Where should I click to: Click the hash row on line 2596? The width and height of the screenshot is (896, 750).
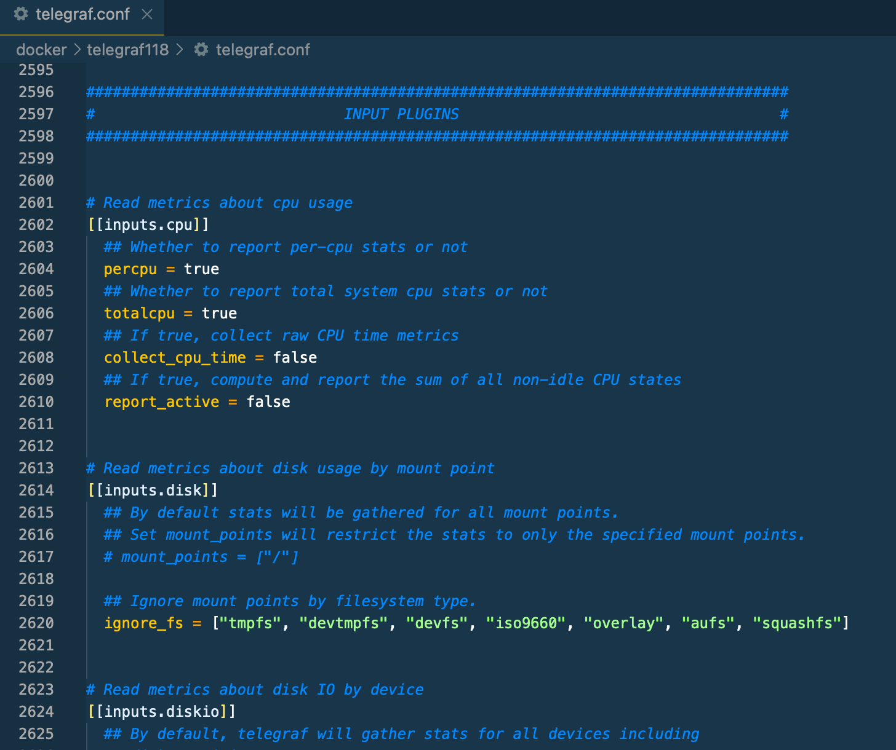(438, 92)
